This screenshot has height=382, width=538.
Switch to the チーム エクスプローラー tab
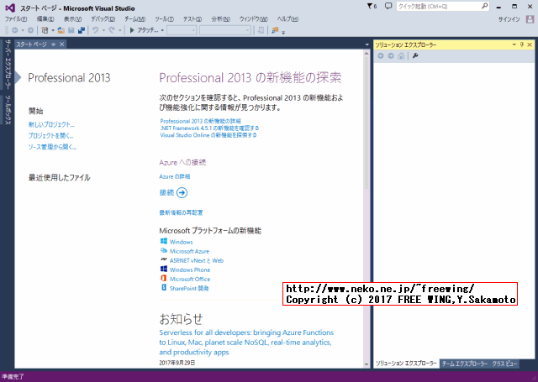464,364
